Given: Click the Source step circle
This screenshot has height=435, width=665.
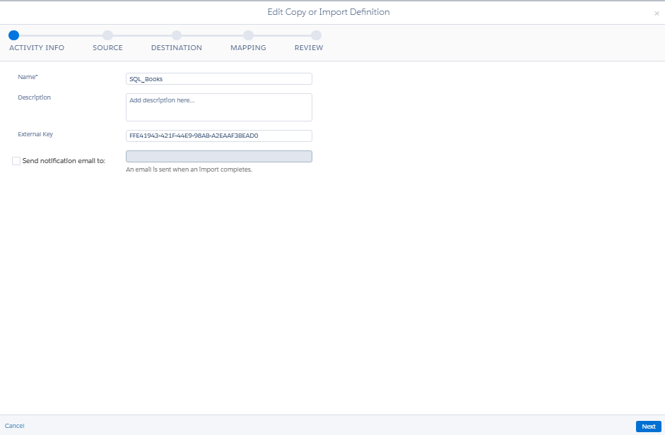Looking at the screenshot, I should pyautogui.click(x=107, y=35).
